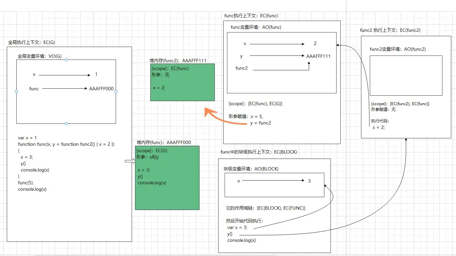This screenshot has width=456, height=256.
Task: Click the func(5) call line in global code
Action: (x=25, y=183)
